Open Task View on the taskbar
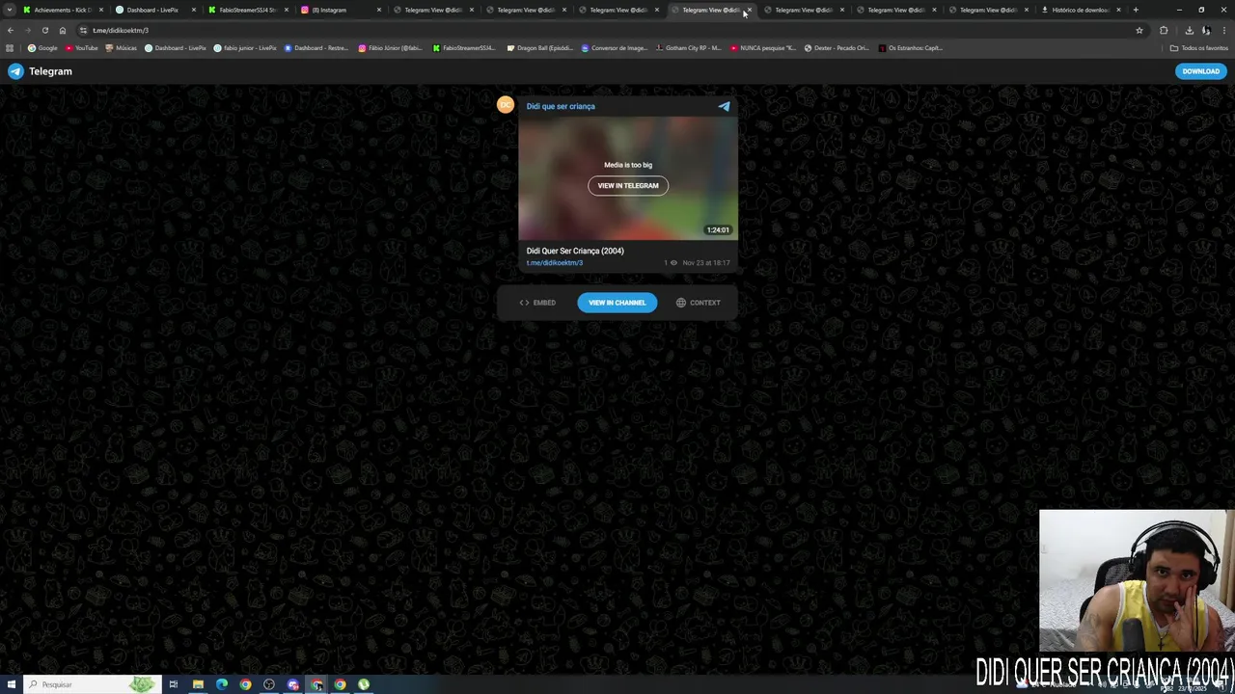Screen dimensions: 1235x694 coord(174,684)
